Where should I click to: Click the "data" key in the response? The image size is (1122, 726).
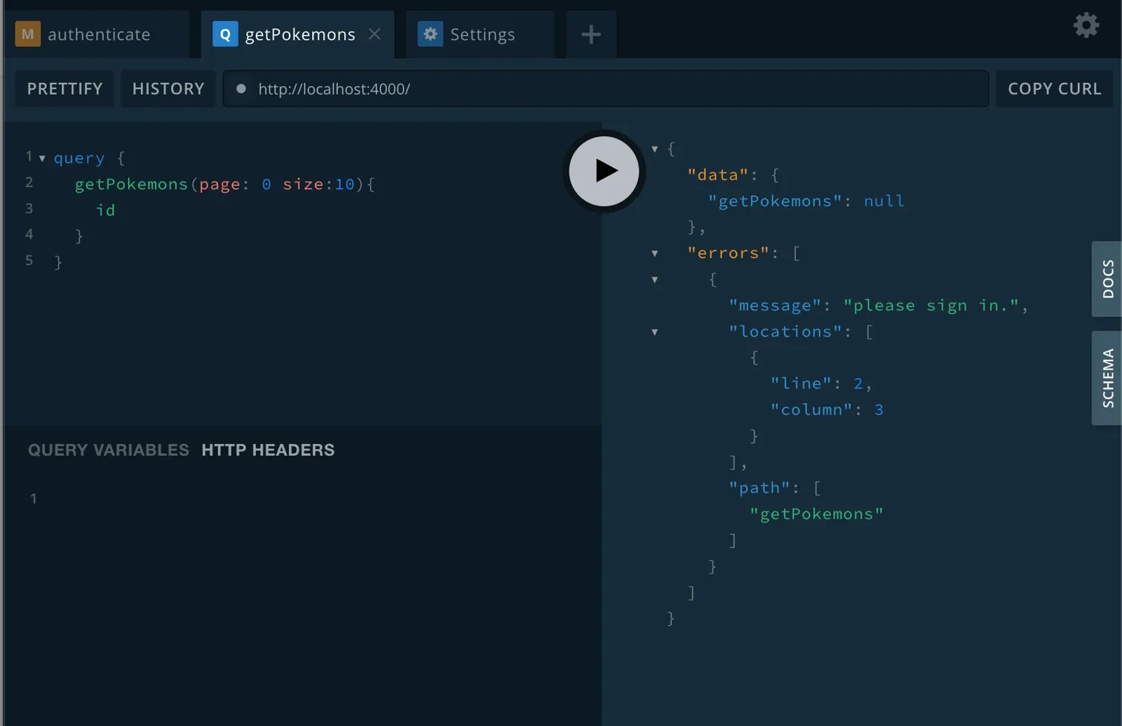click(x=718, y=175)
